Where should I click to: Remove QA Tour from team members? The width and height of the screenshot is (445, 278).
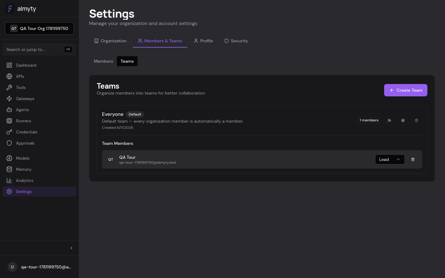(x=413, y=159)
